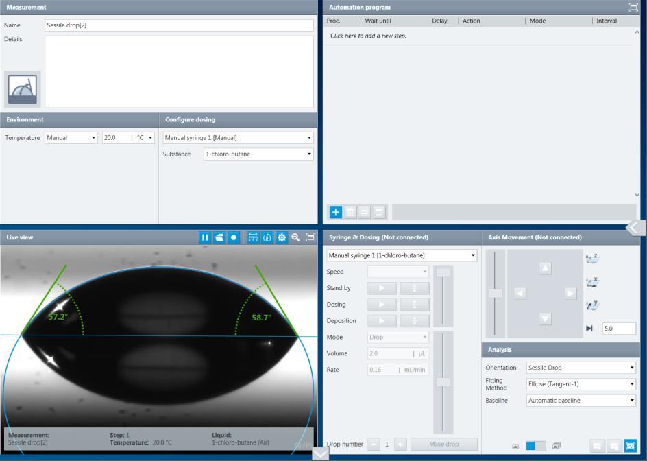The height and width of the screenshot is (461, 647).
Task: Open the Temperature mode dropdown showing Manual
Action: click(x=71, y=138)
